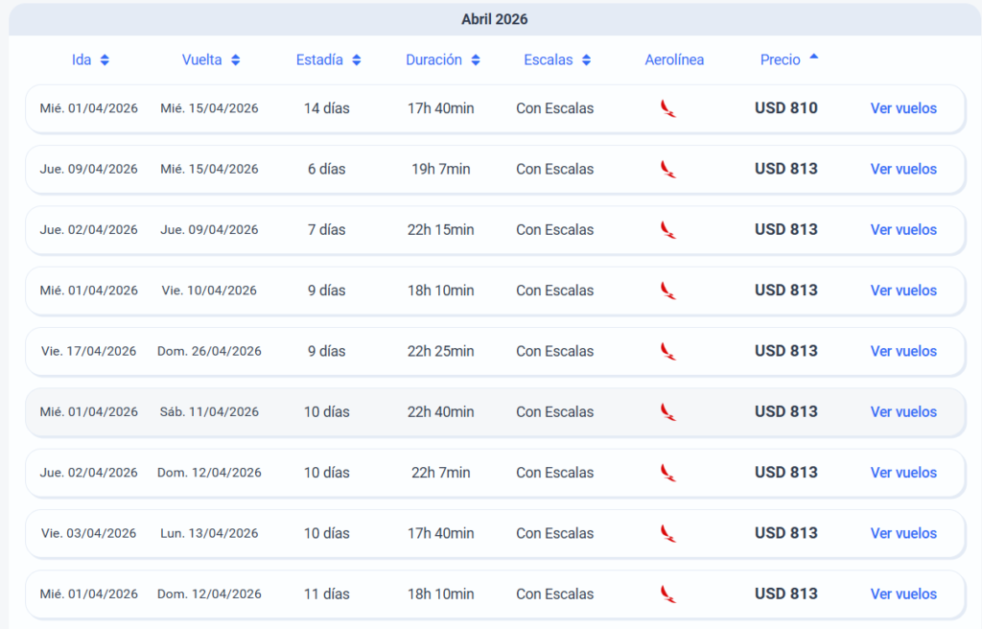Click airline logo in the 19h 7min row

[x=668, y=169]
